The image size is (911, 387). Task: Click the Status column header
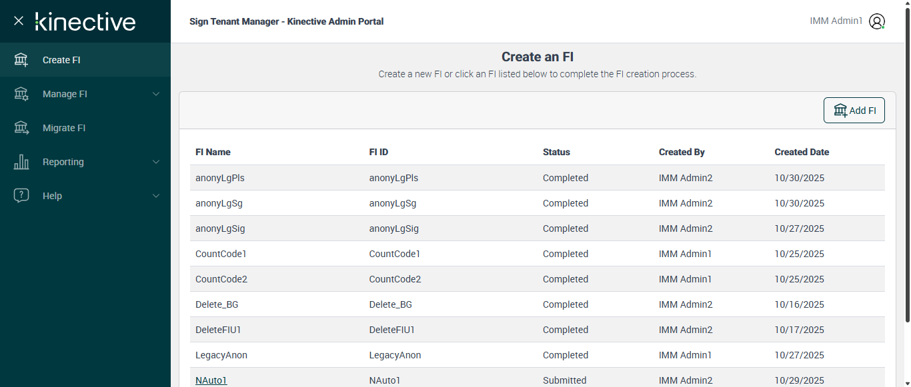[x=556, y=152]
